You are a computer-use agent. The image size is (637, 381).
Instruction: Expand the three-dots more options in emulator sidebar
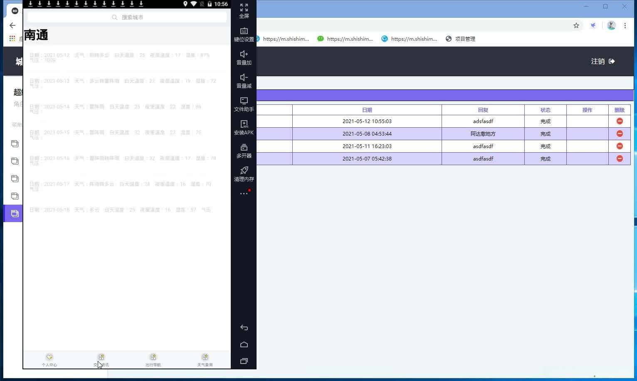244,193
